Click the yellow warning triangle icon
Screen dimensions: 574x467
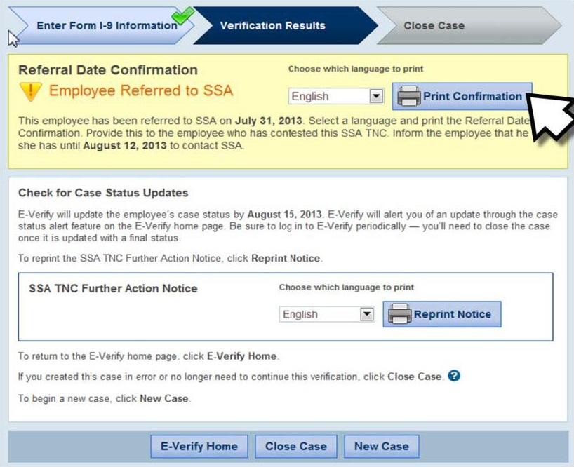click(31, 92)
